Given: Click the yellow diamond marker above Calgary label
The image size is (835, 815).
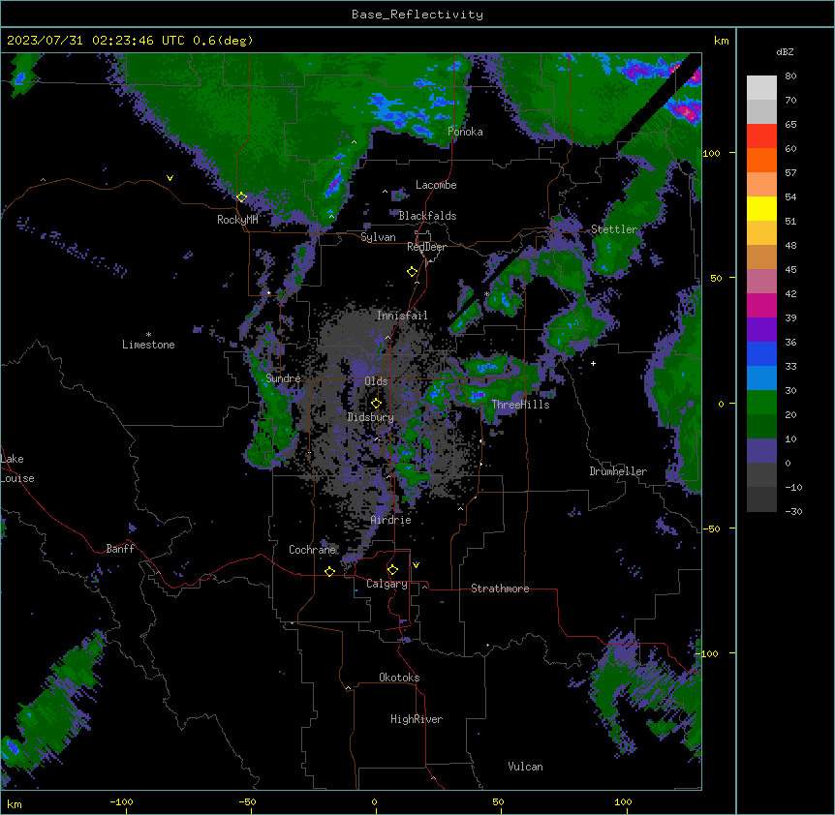Looking at the screenshot, I should pyautogui.click(x=392, y=570).
